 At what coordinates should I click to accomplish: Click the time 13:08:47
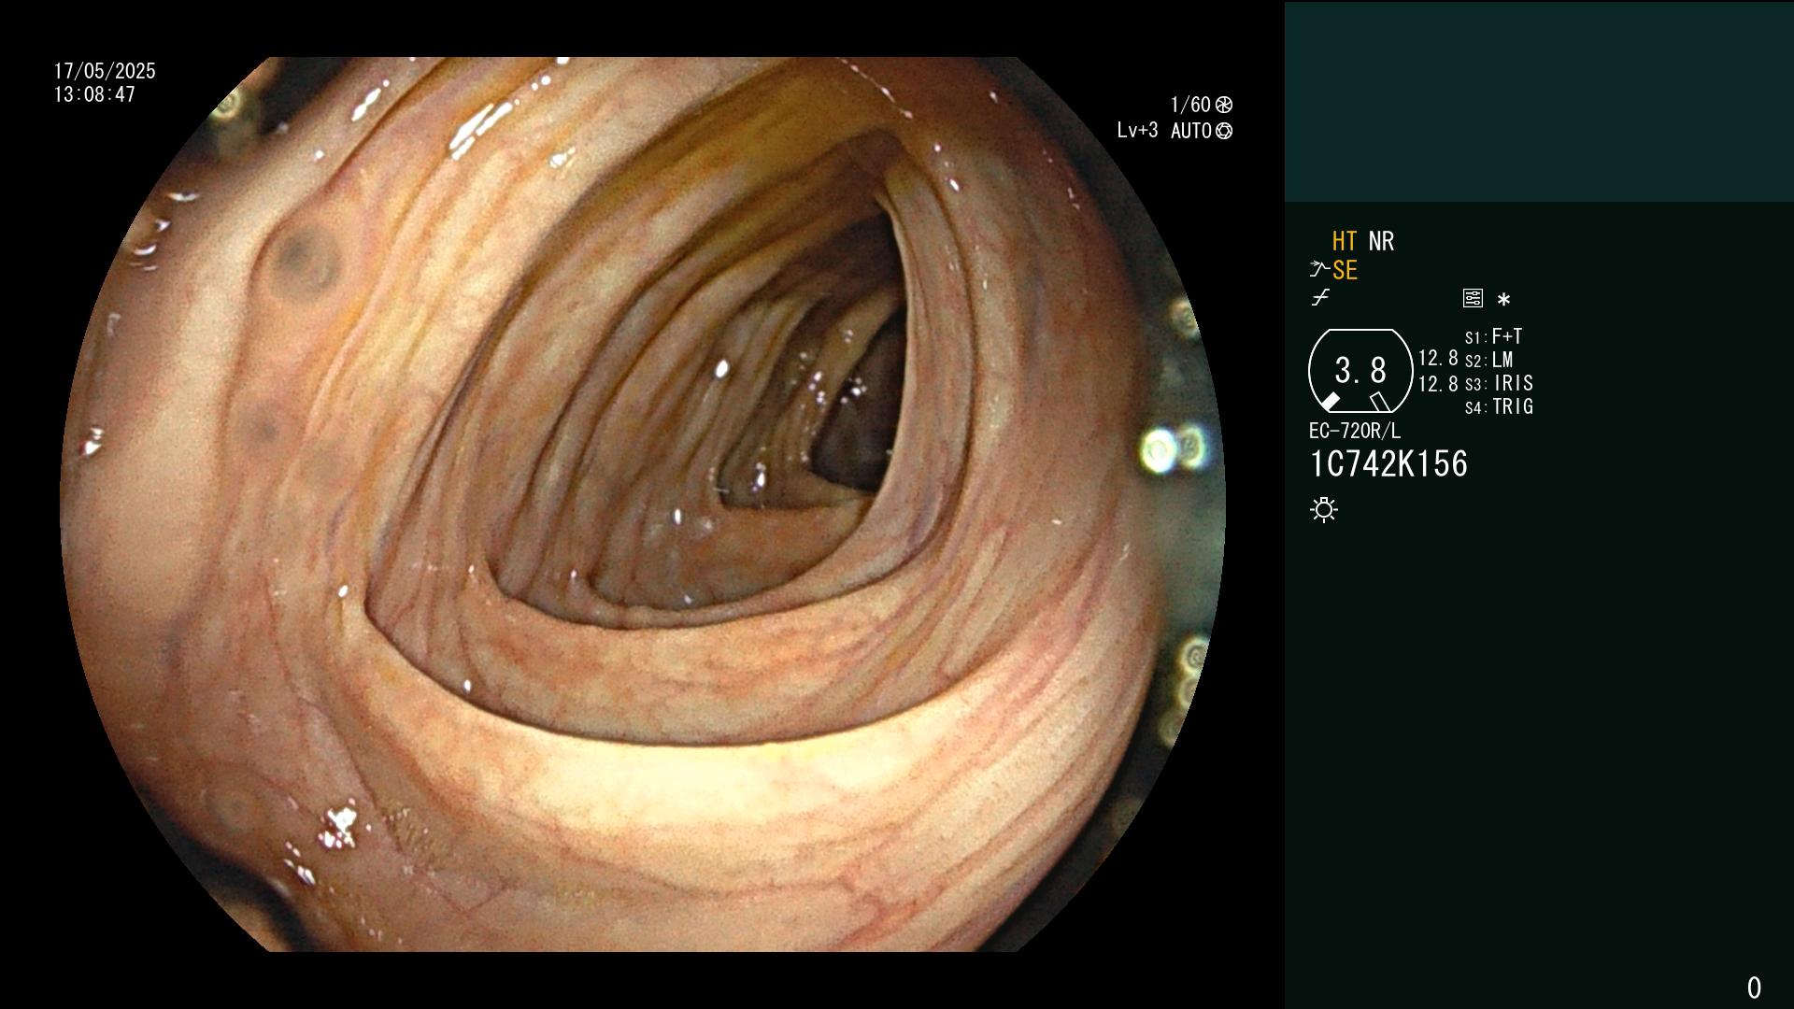pyautogui.click(x=94, y=94)
